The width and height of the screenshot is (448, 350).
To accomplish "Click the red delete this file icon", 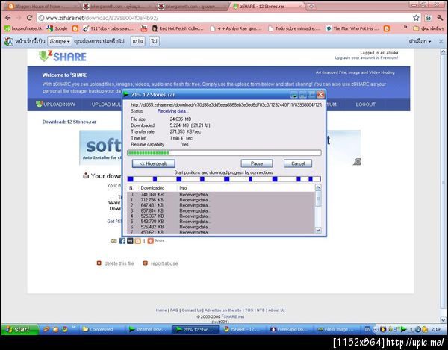I will [99, 263].
